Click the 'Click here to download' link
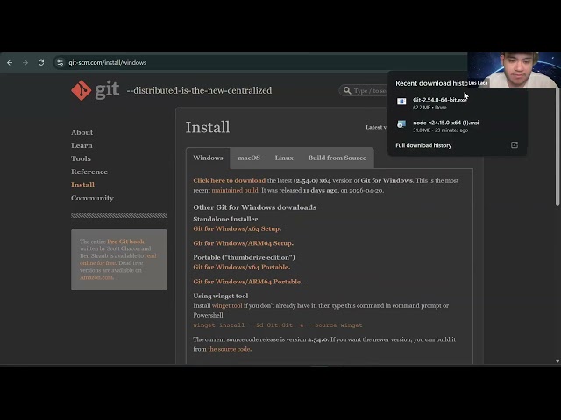 click(230, 181)
